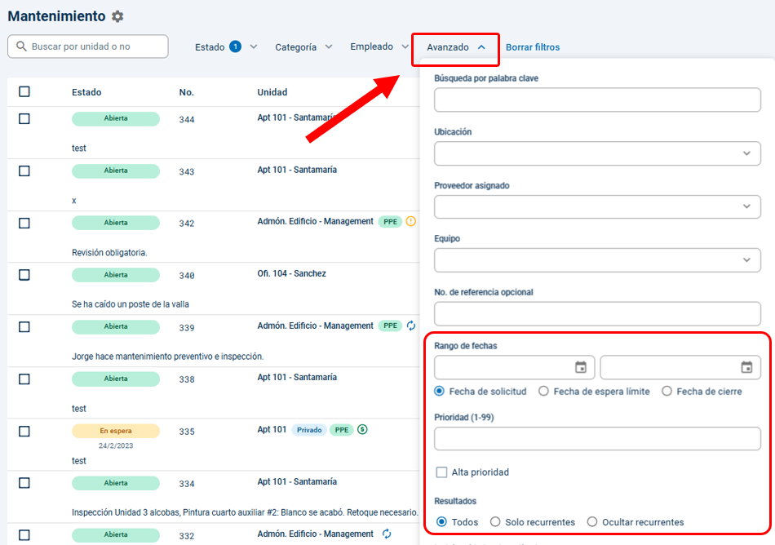Toggle the select-all header checkbox
The height and width of the screenshot is (545, 775).
[x=24, y=91]
